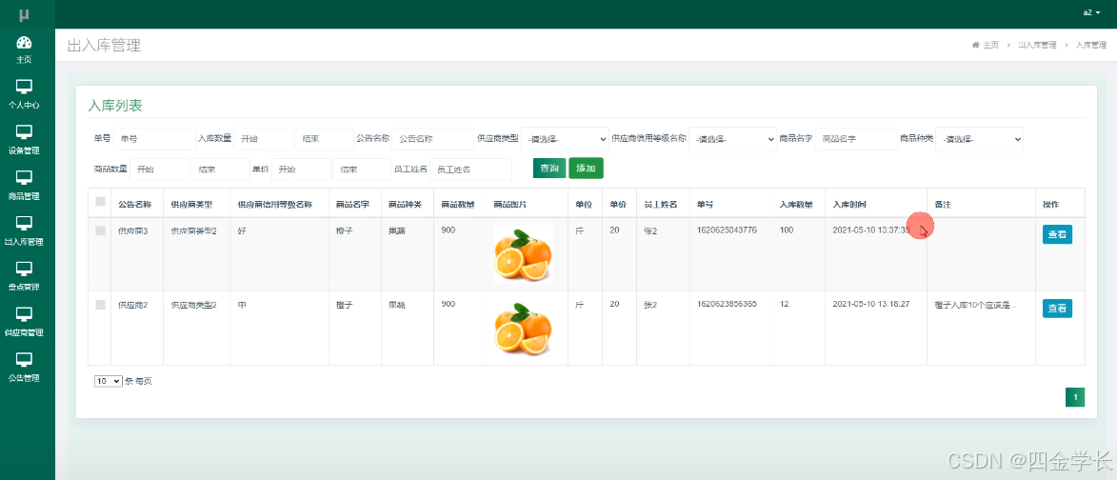This screenshot has width=1117, height=480.
Task: Click 查看 for order 1620625043776
Action: pos(1057,234)
